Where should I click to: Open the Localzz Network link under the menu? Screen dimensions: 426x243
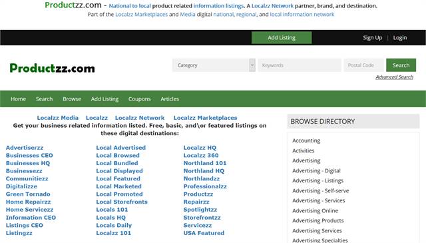pos(140,118)
